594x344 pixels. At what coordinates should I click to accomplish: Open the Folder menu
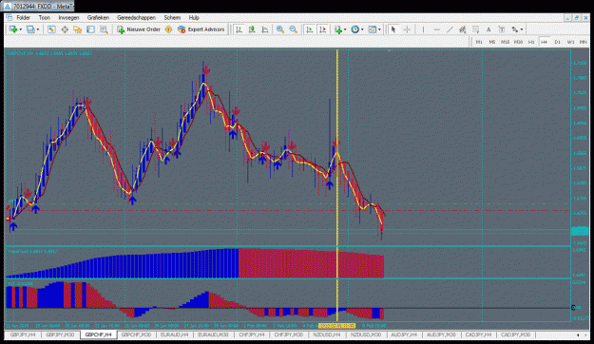23,18
